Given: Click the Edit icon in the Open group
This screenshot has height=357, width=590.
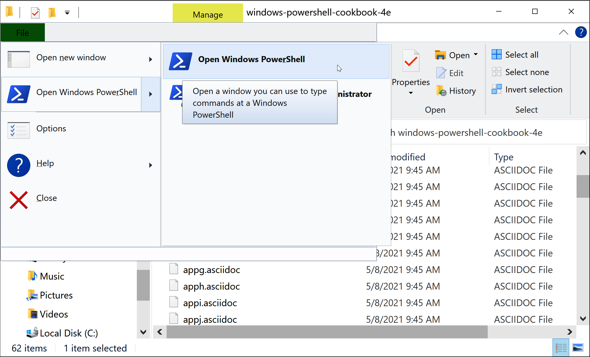Looking at the screenshot, I should tap(441, 73).
